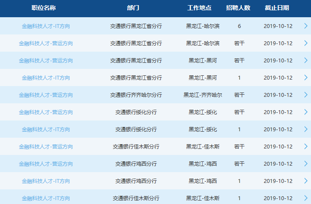The width and height of the screenshot is (311, 204).
Task: Click the 若干 count in the 齐齐哈尔 row
Action: point(239,95)
